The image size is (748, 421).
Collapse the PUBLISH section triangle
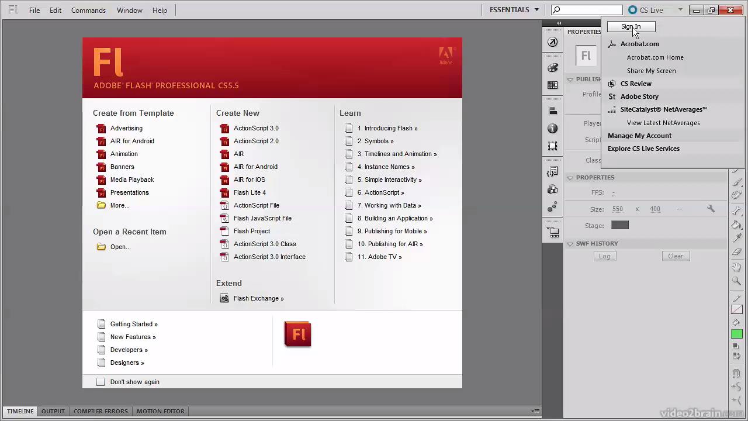[570, 80]
